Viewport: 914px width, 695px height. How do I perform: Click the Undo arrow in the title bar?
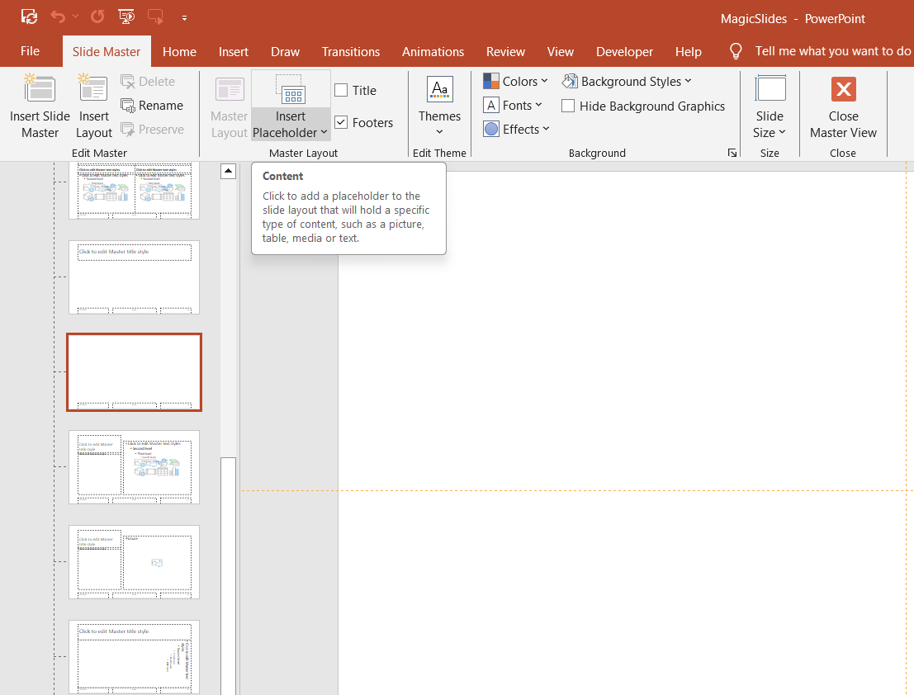(57, 17)
